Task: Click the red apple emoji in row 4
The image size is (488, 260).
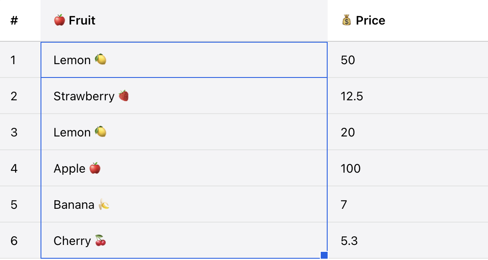Action: pos(95,168)
